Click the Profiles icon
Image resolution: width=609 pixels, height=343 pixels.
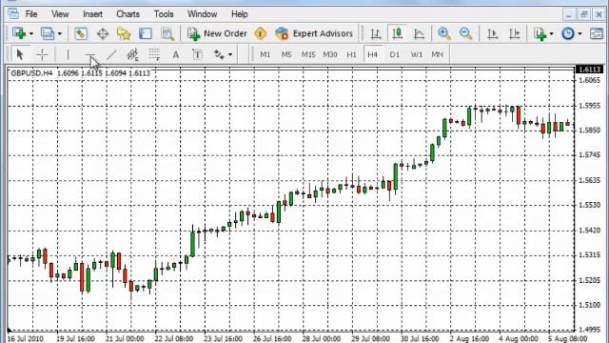[48, 34]
